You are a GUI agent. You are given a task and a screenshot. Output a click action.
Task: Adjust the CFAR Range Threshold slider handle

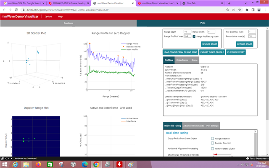click(x=216, y=155)
